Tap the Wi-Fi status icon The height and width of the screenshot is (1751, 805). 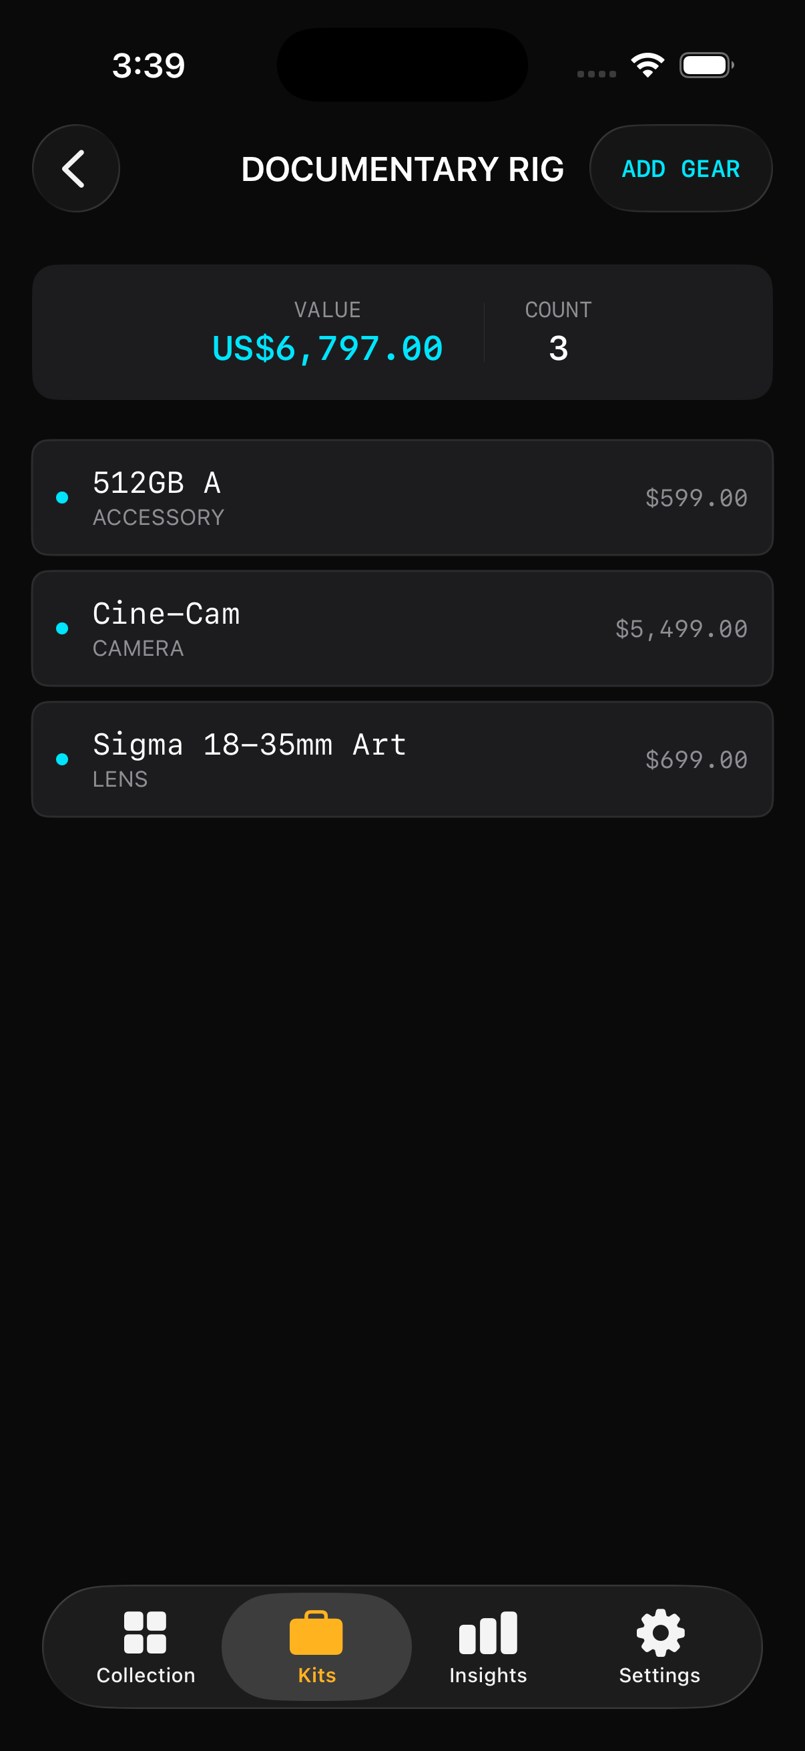click(647, 65)
